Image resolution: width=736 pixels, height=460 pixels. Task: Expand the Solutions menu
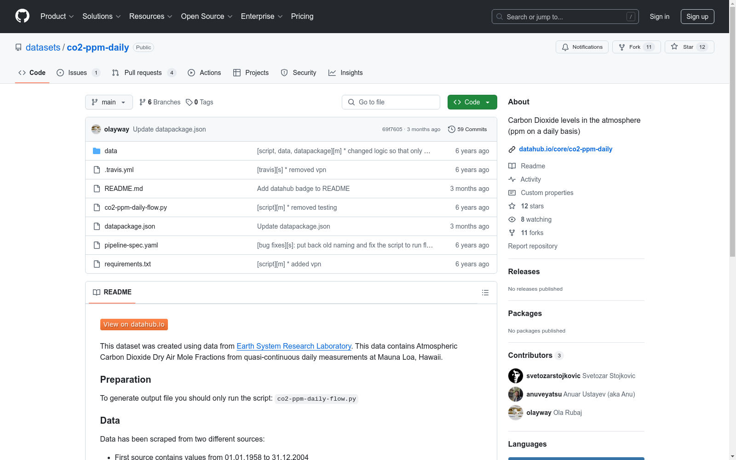tap(102, 16)
